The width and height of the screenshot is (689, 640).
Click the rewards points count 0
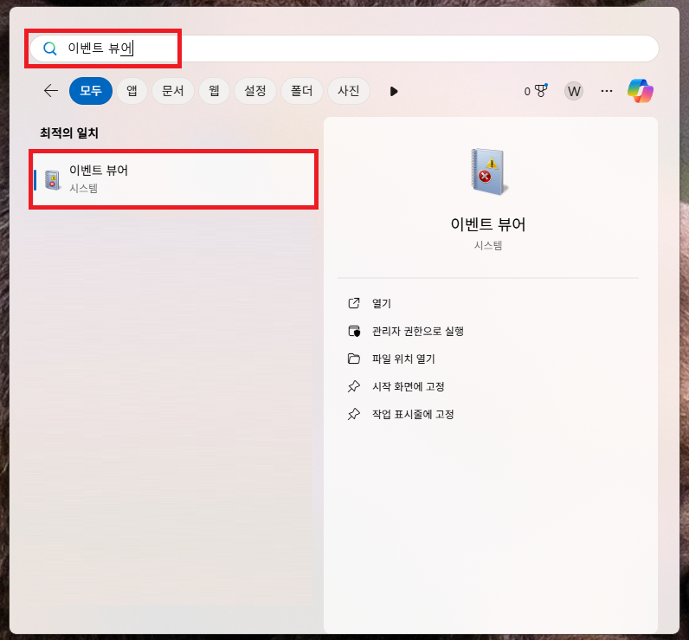coord(527,92)
